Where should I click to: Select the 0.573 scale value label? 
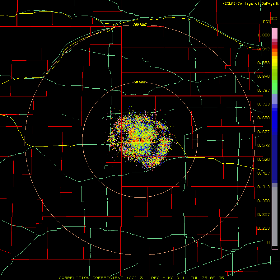(x=264, y=146)
